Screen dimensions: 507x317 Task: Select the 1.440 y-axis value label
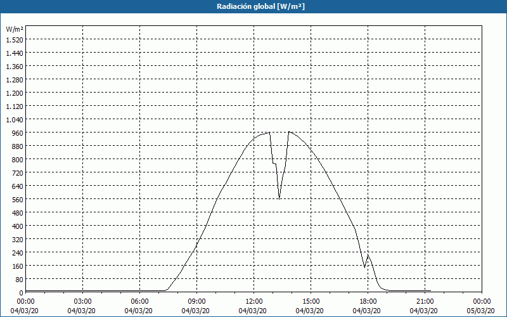click(x=15, y=53)
